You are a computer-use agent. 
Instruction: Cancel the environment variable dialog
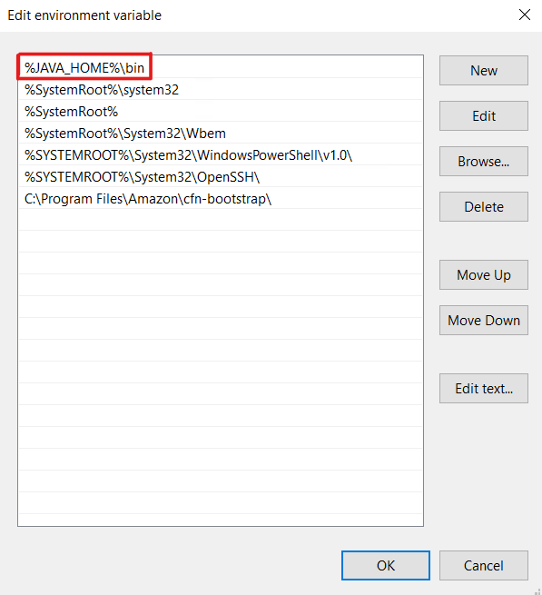click(x=484, y=565)
